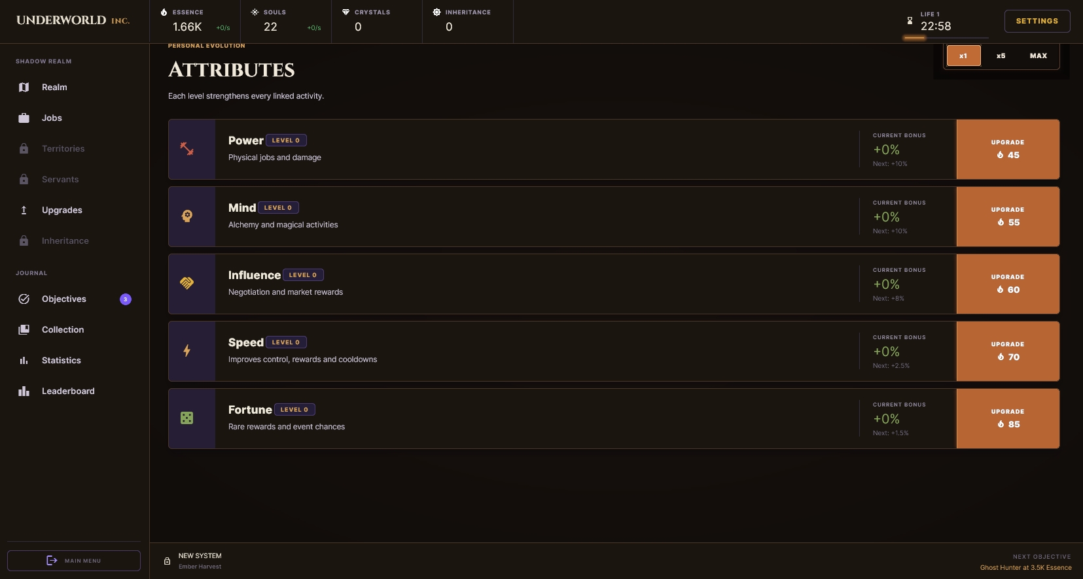This screenshot has height=579, width=1083.
Task: Click the 1.66K essence value
Action: tap(187, 27)
